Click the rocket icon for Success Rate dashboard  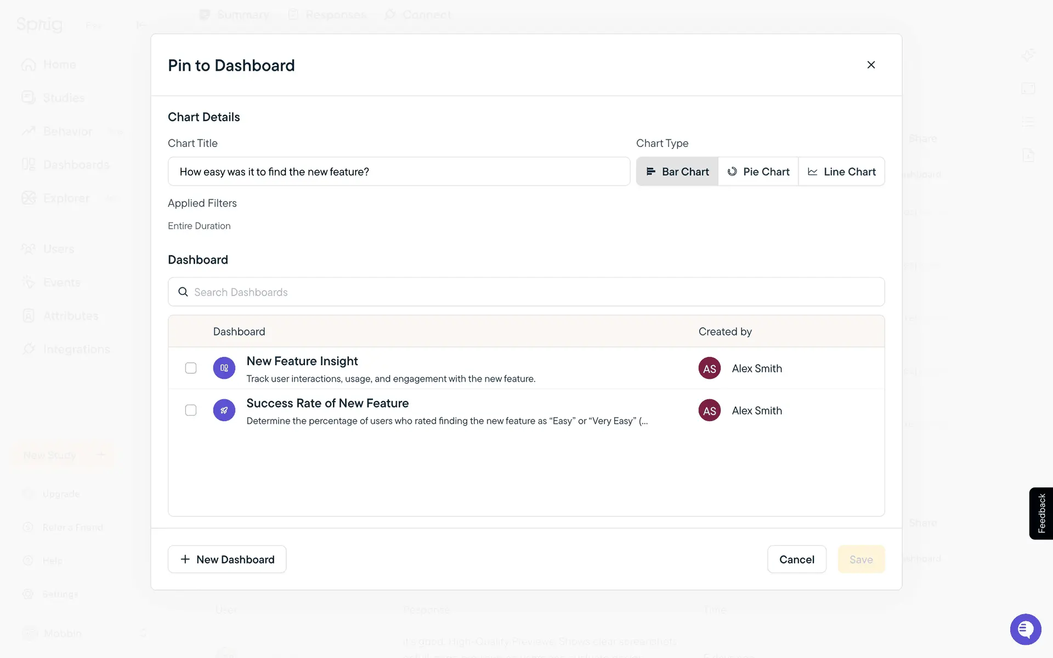(224, 410)
